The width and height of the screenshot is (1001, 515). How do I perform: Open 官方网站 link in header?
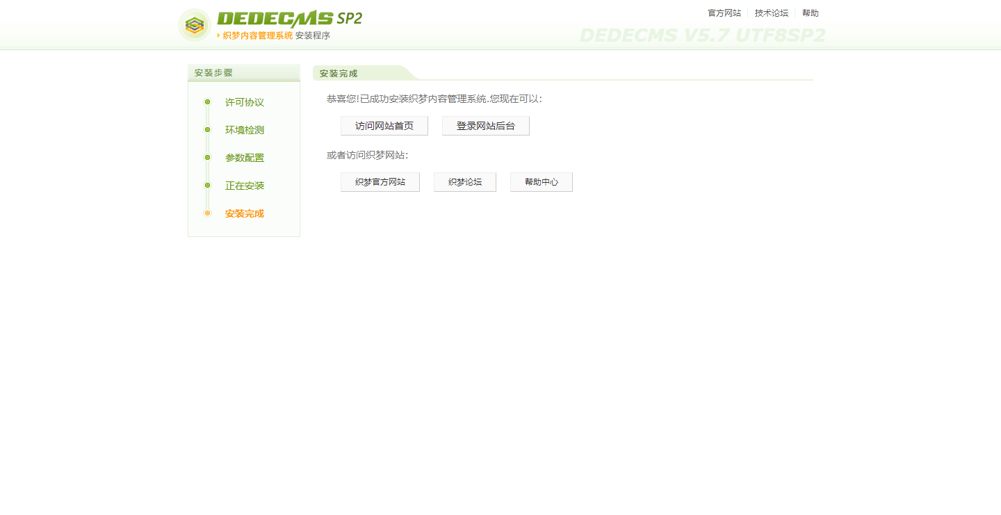tap(724, 13)
